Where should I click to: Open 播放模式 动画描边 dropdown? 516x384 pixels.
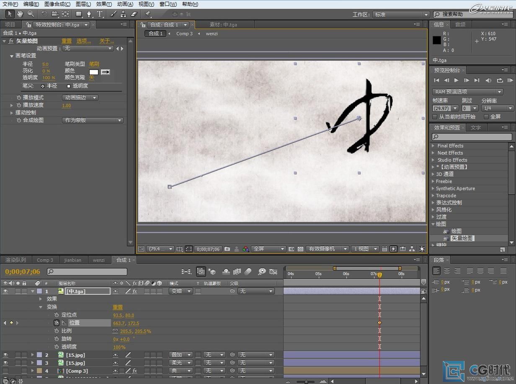pyautogui.click(x=80, y=98)
